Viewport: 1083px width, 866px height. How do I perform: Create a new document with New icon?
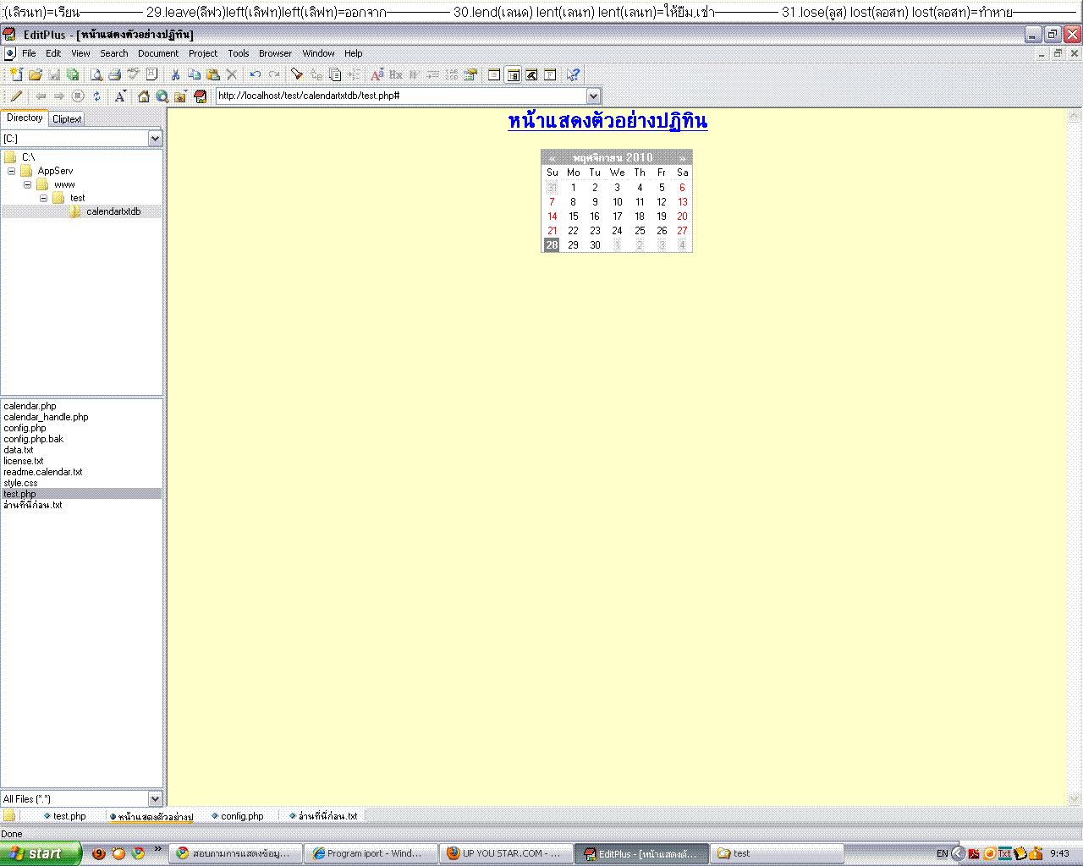click(x=16, y=74)
